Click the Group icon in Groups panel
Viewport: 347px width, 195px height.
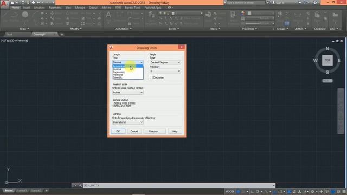pyautogui.click(x=280, y=14)
